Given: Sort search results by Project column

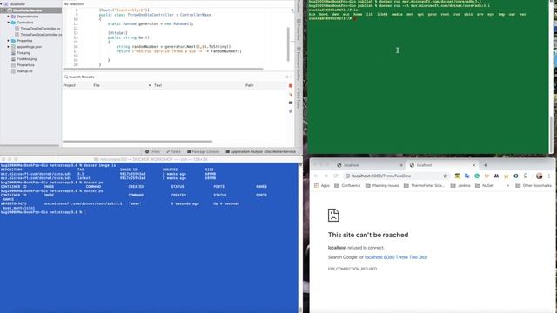Looking at the screenshot, I should point(70,85).
